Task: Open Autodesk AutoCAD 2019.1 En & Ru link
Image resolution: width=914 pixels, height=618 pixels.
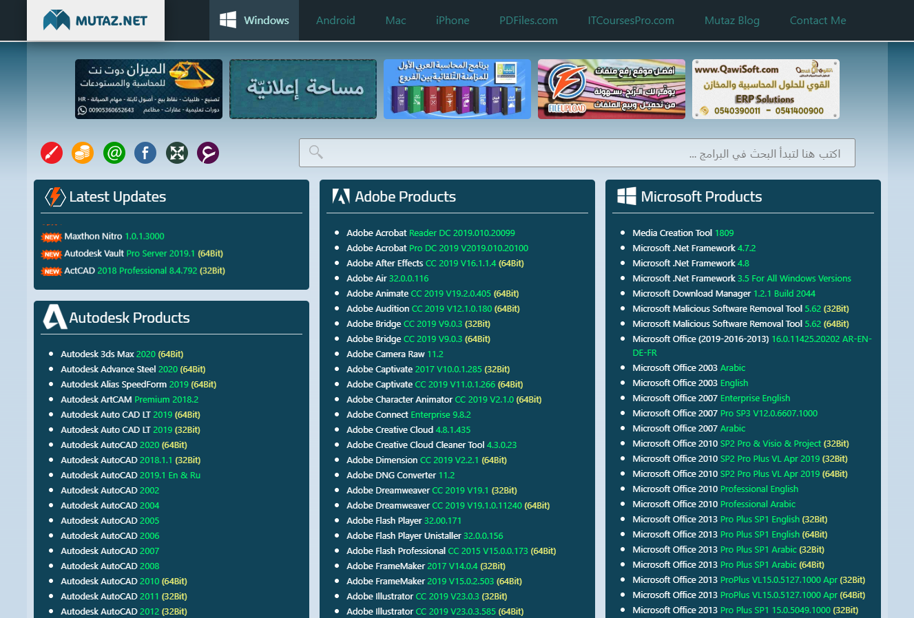Action: (131, 475)
